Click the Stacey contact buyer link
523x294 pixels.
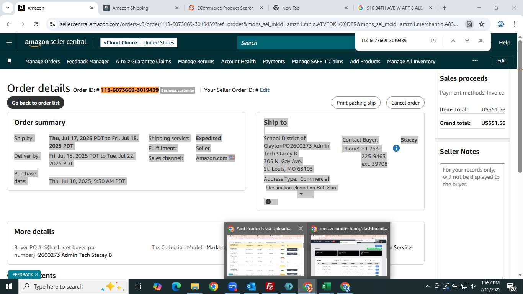point(409,140)
